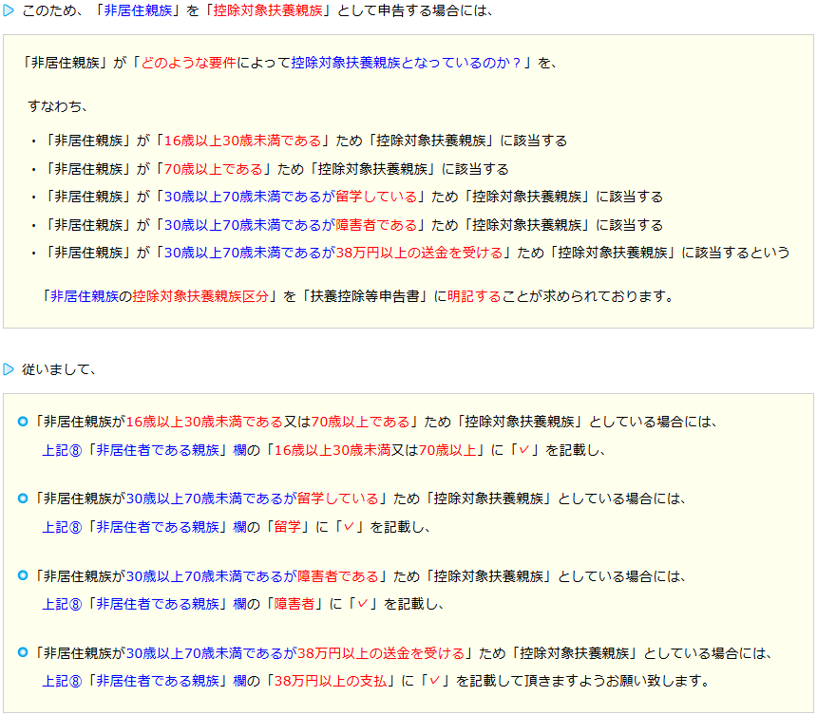Click the line beginning 「非居住親族」が「どのような要件によって
The width and height of the screenshot is (817, 715).
click(x=289, y=63)
